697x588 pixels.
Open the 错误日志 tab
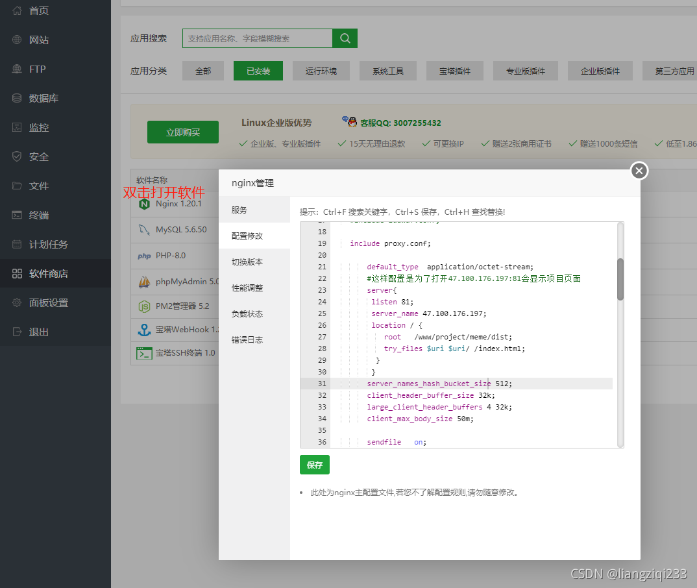pyautogui.click(x=254, y=339)
